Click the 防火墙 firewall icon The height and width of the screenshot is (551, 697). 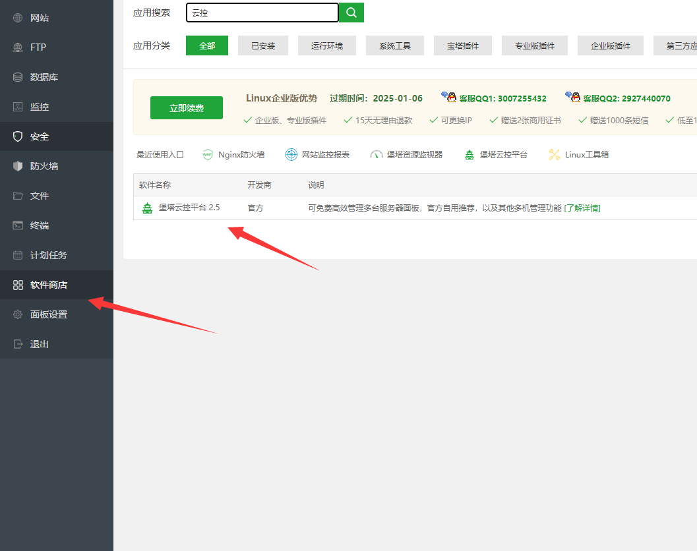coord(18,166)
